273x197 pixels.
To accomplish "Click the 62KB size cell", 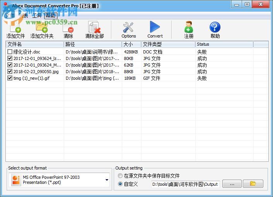I will 128,65.
